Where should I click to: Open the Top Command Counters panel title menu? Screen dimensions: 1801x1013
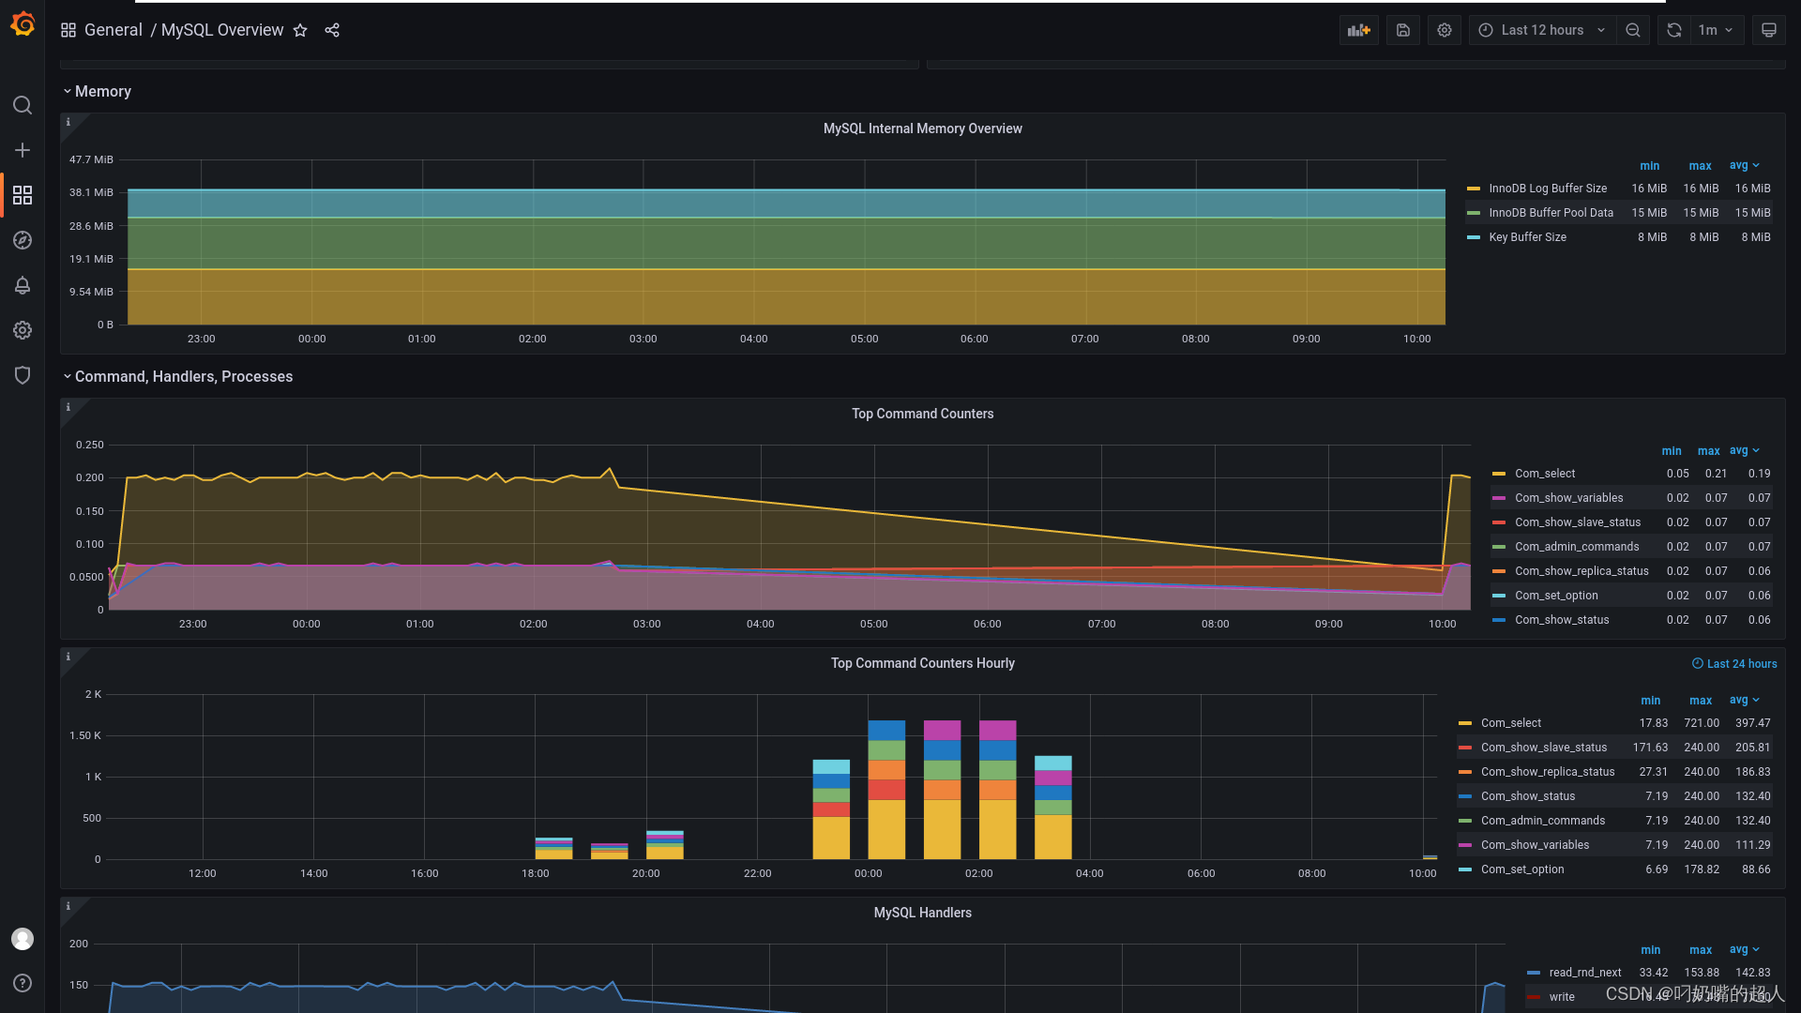click(922, 414)
